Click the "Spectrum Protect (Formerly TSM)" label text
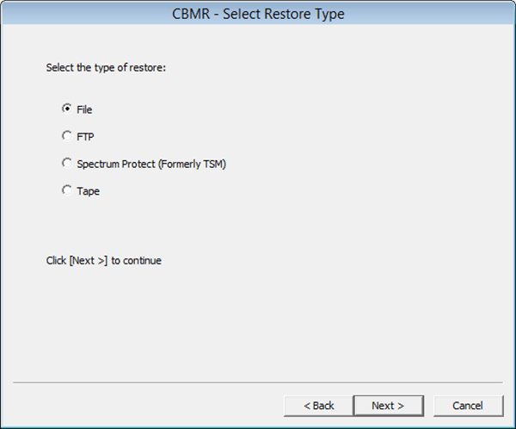The image size is (516, 429). pos(151,164)
